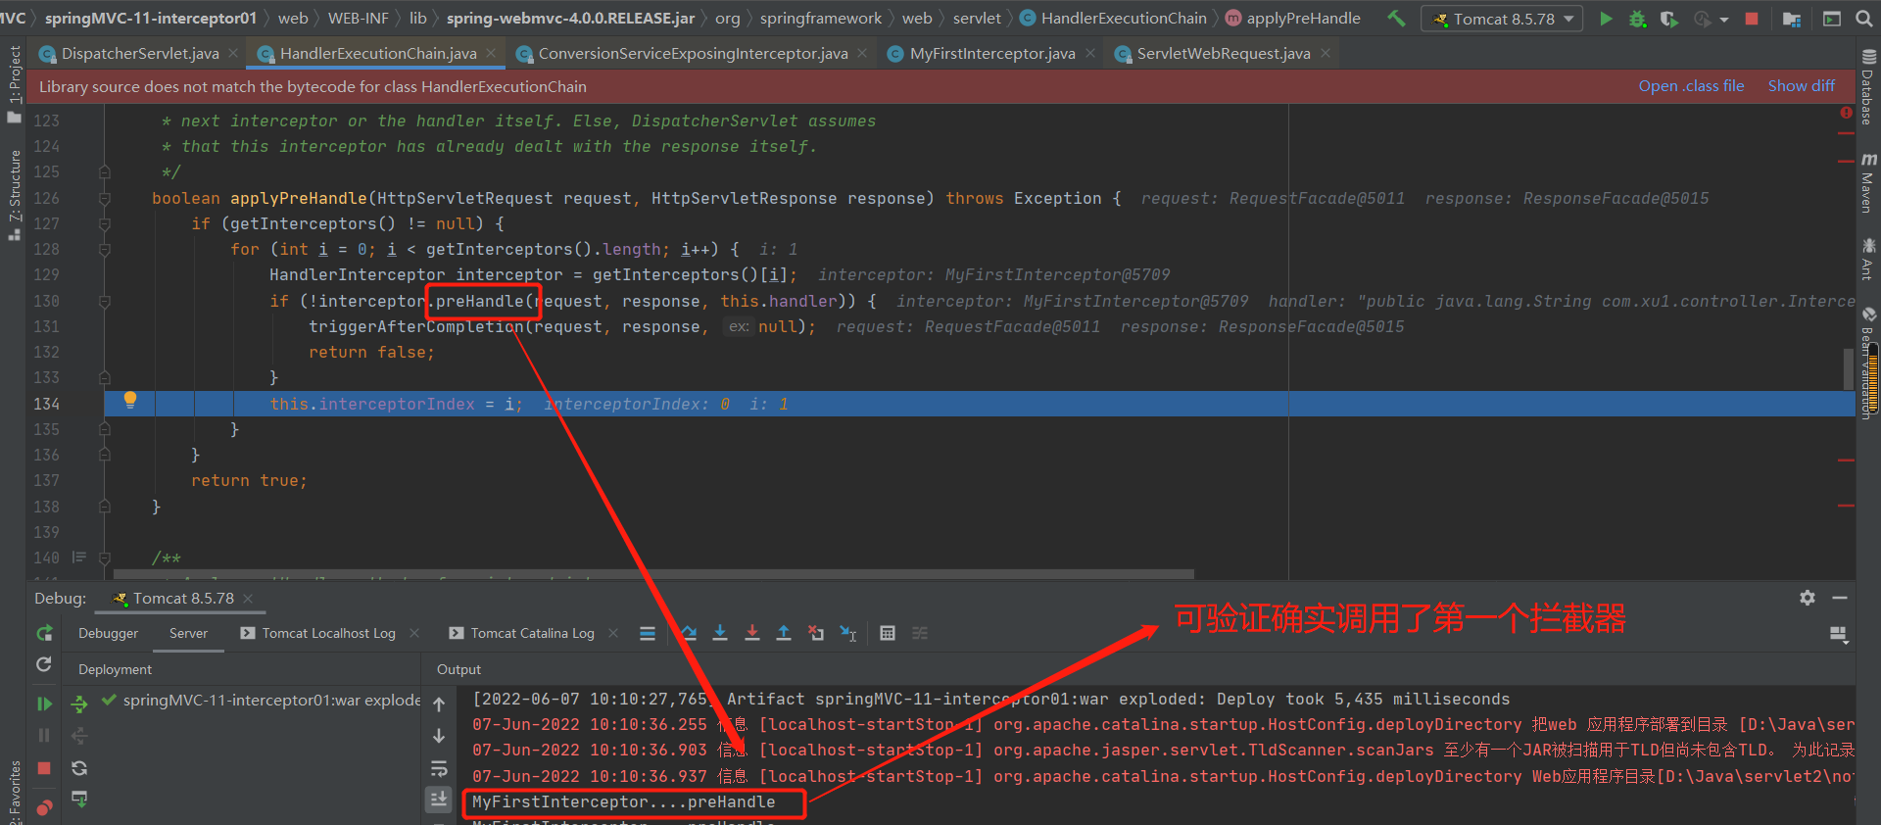Image resolution: width=1881 pixels, height=825 pixels.
Task: Open the Structure tool window
Action: click(x=14, y=195)
